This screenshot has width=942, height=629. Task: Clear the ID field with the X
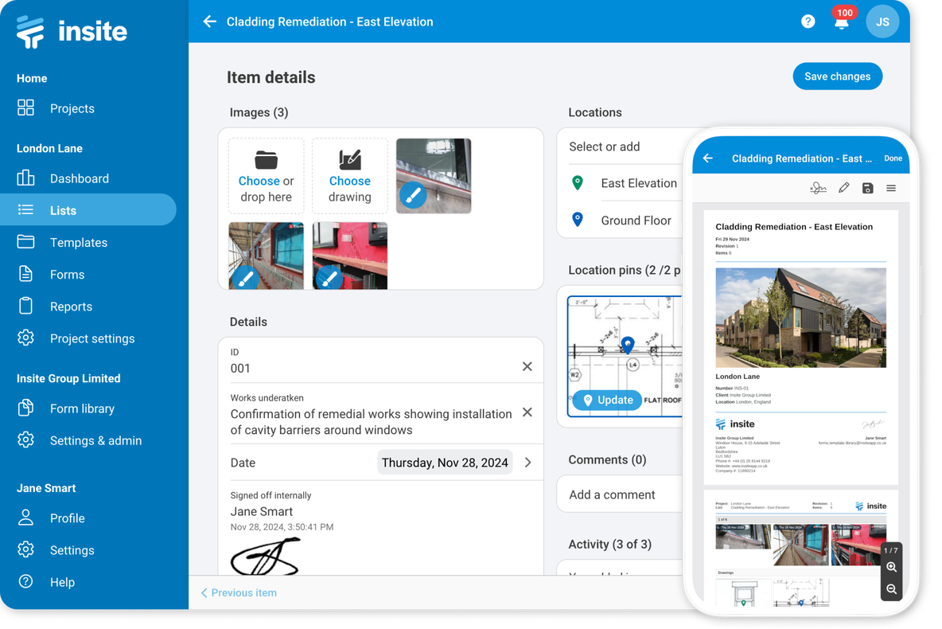click(x=527, y=366)
